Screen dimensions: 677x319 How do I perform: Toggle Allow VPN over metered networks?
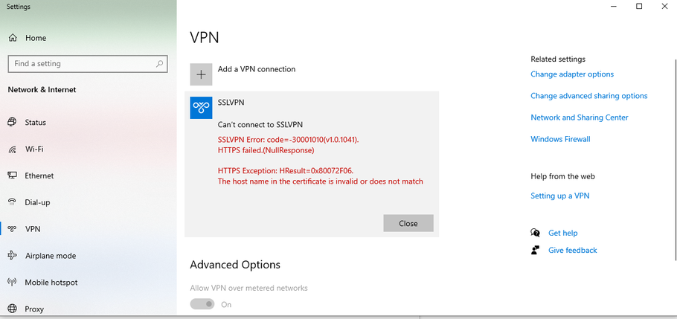pos(202,304)
